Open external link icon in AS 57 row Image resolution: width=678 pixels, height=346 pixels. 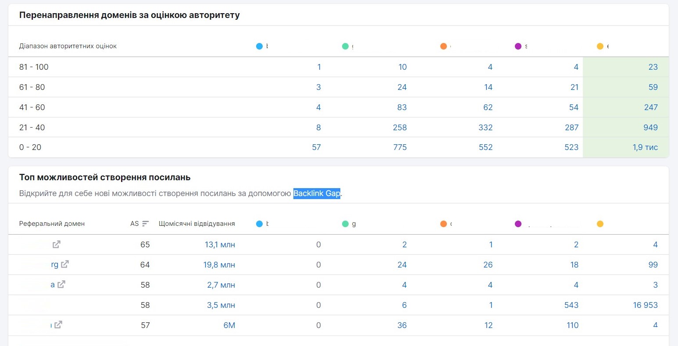coord(58,325)
